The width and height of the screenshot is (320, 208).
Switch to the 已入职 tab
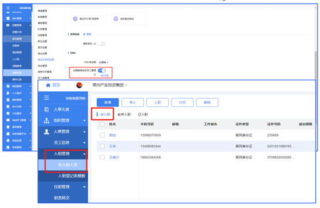[143, 114]
